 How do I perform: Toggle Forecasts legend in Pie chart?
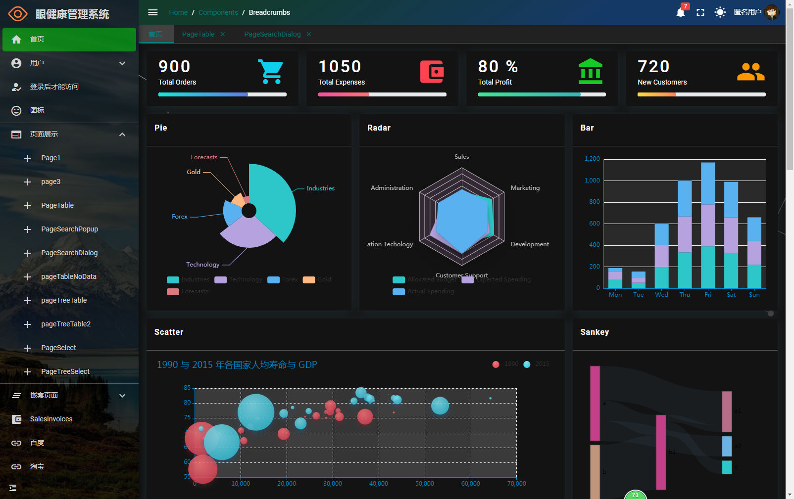point(188,292)
